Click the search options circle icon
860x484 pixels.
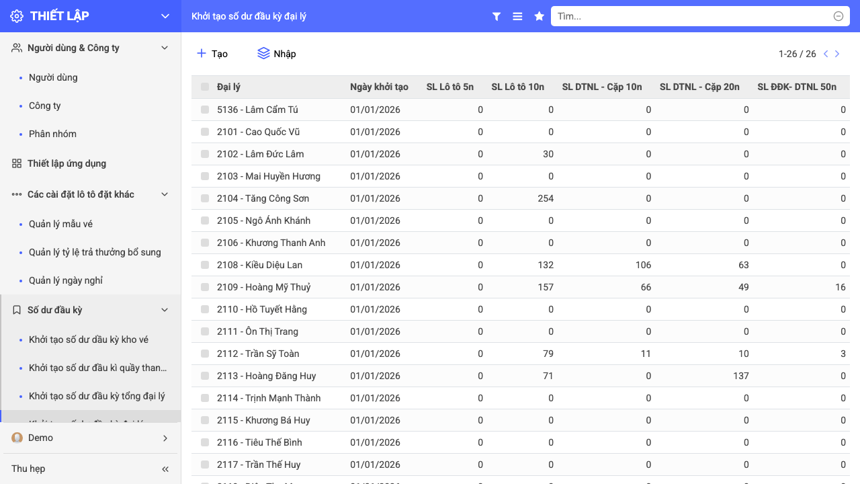tap(838, 16)
